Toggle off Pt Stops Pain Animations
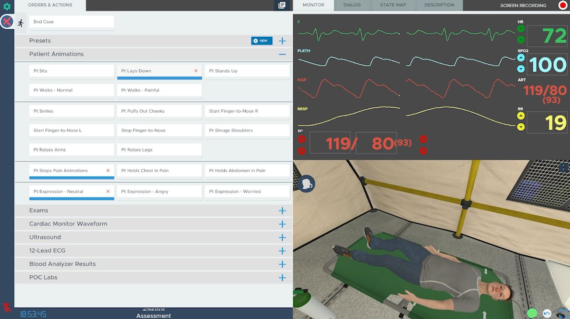Viewport: 570px width, 319px height. coord(108,170)
